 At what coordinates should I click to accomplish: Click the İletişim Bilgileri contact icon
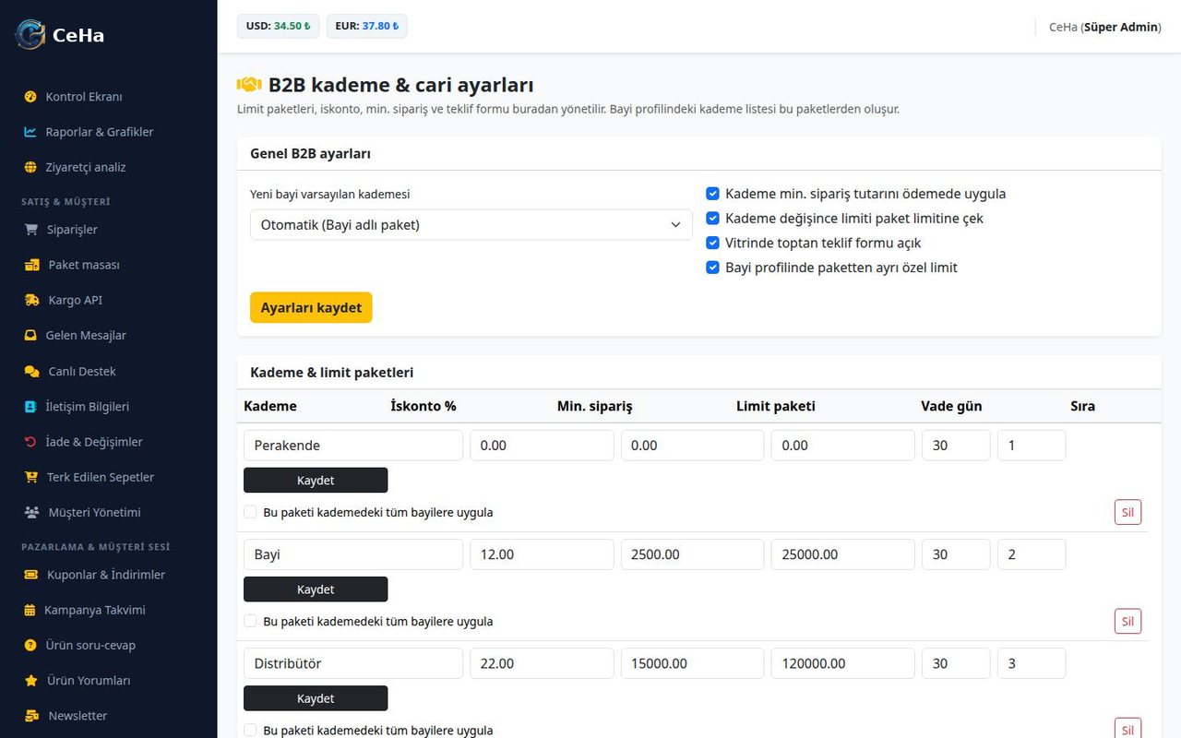30,406
